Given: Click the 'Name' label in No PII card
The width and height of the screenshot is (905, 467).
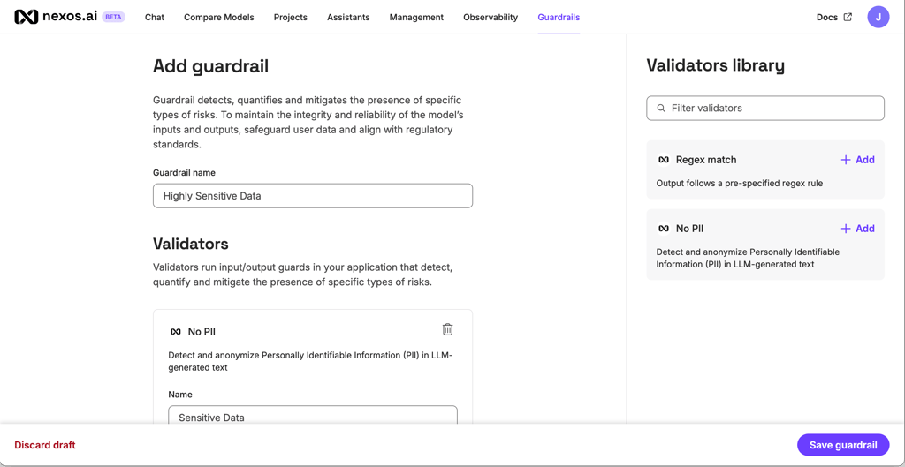Looking at the screenshot, I should click(180, 395).
